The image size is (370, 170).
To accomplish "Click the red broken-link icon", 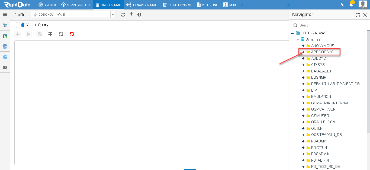I will 72,34.
